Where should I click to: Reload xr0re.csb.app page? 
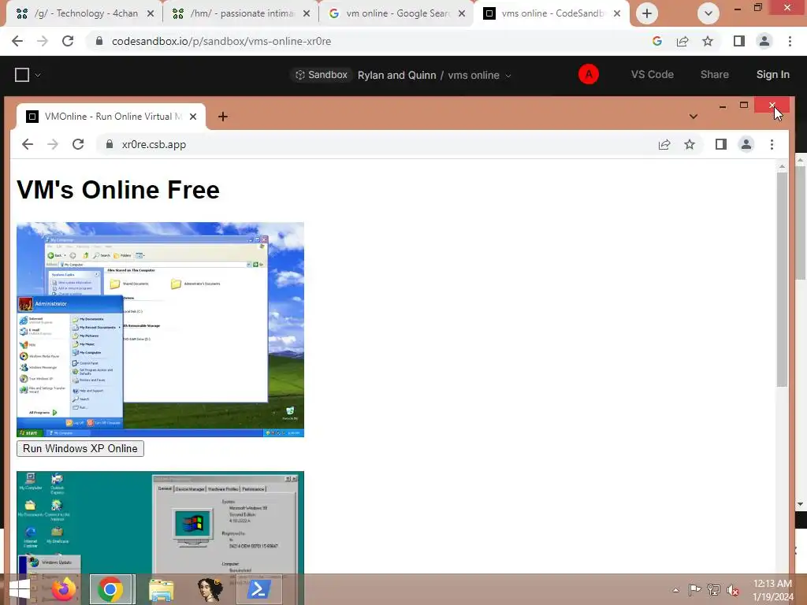(x=78, y=145)
